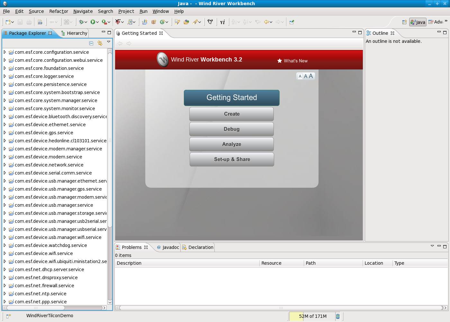The height and width of the screenshot is (322, 450).
Task: Click the binary 010 file toolbar icon
Action: (x=40, y=22)
